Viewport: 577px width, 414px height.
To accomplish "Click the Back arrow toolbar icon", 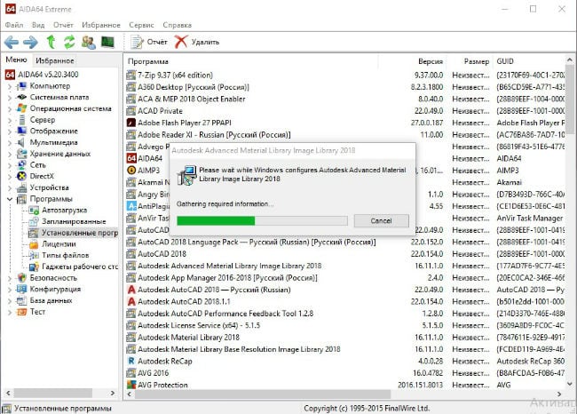I will pyautogui.click(x=11, y=43).
